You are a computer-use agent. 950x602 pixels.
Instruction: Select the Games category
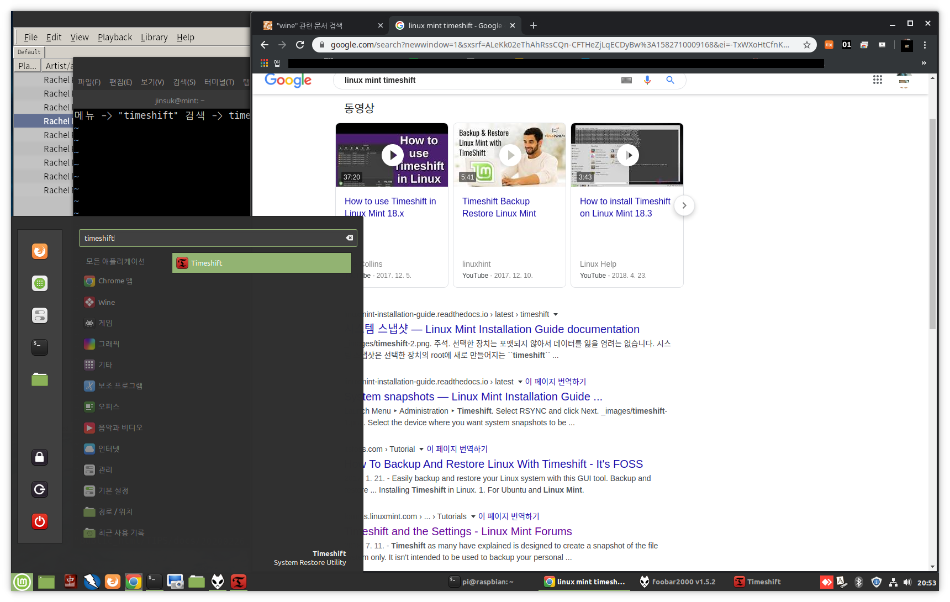(x=98, y=323)
